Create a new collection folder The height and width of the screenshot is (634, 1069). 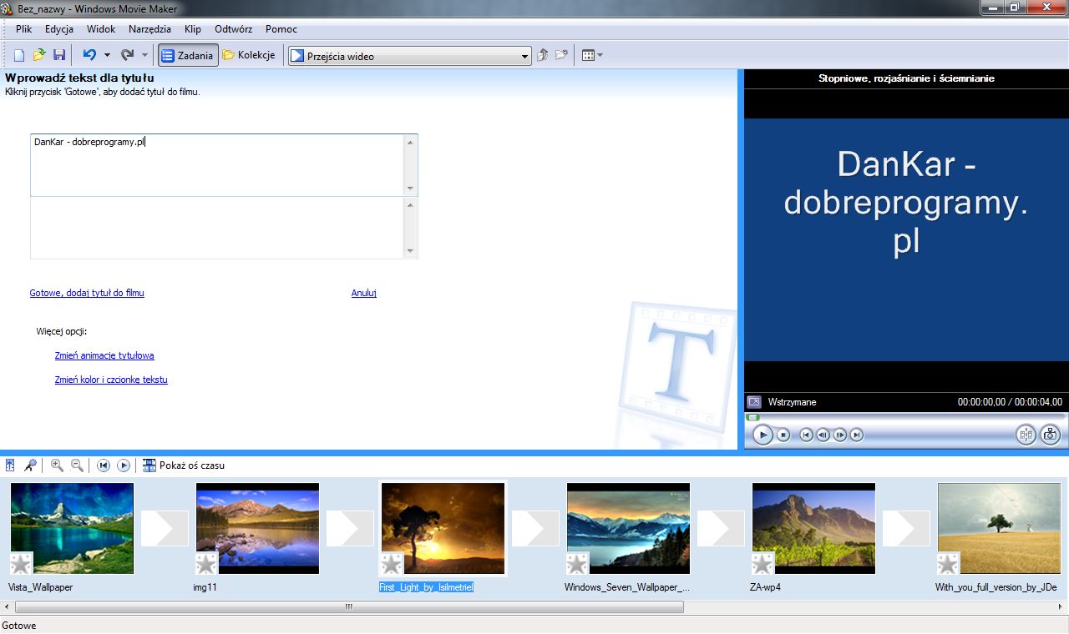562,55
